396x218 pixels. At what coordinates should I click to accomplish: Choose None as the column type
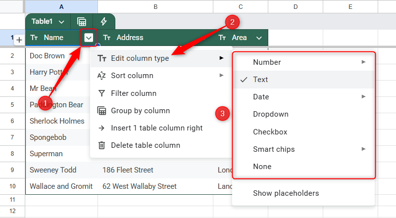pos(262,167)
